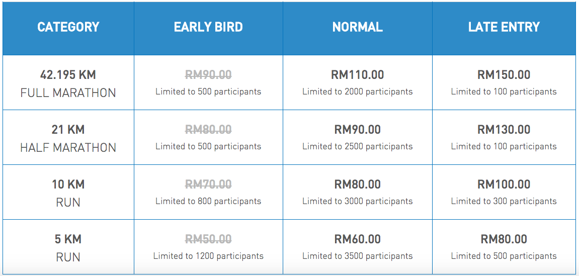Click the 21 KM Half Marathon category
This screenshot has width=579, height=276.
[x=68, y=138]
